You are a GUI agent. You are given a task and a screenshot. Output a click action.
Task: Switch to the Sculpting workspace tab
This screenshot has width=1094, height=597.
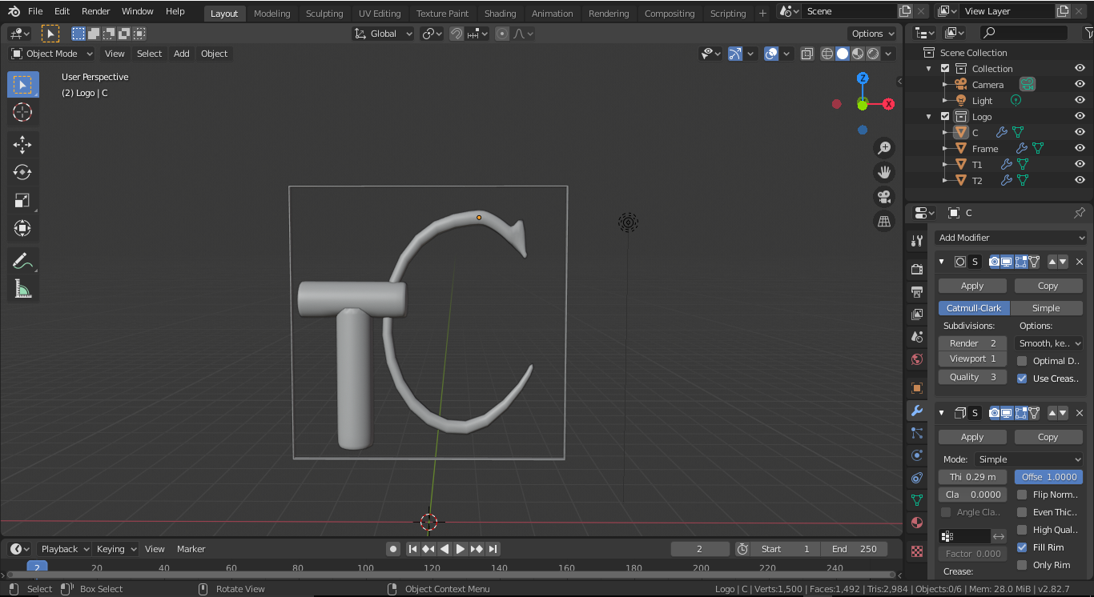point(324,13)
